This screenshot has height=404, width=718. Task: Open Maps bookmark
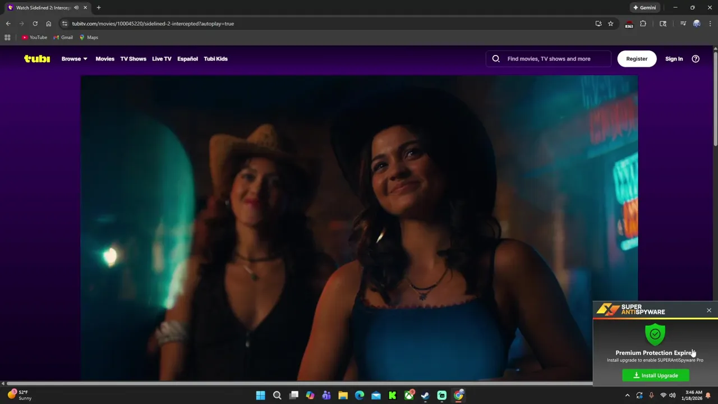89,38
